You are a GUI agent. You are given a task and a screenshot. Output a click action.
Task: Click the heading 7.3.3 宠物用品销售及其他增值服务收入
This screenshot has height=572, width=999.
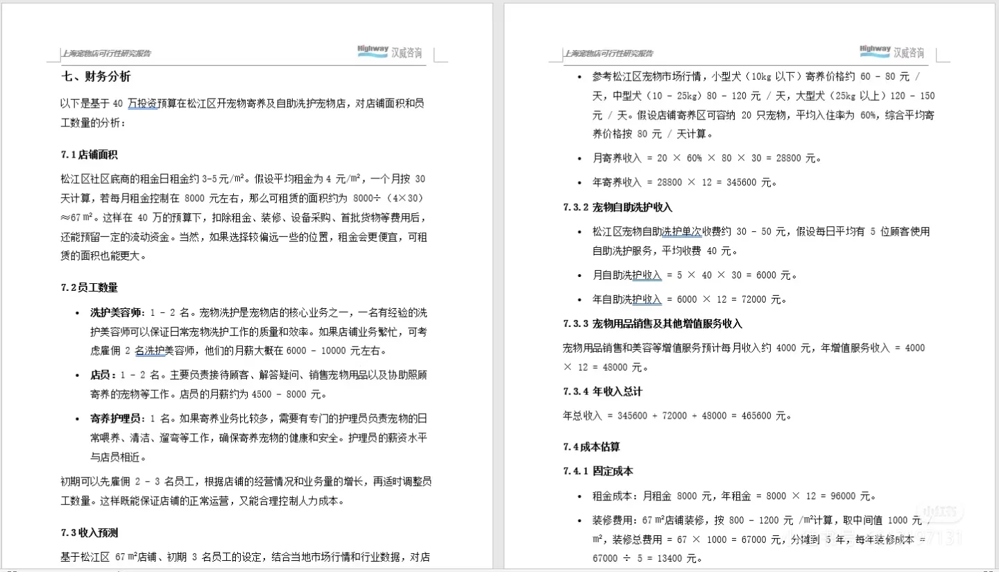652,323
